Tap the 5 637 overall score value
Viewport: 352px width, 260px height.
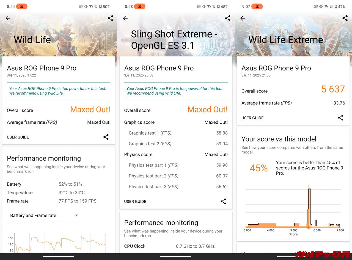[333, 89]
